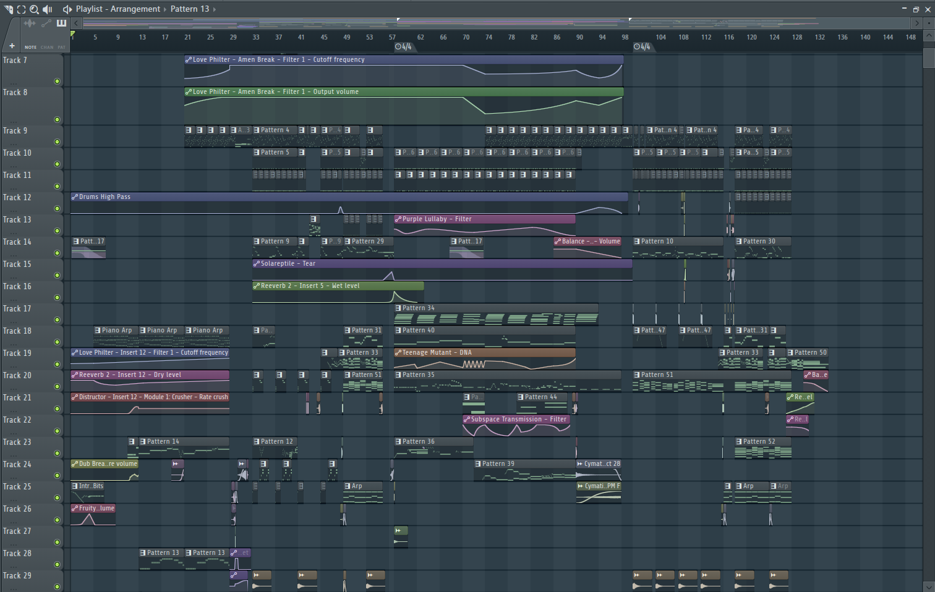Click the automation icon of the Purple Lullaby - Filter clip
The width and height of the screenshot is (935, 592).
[x=398, y=219]
